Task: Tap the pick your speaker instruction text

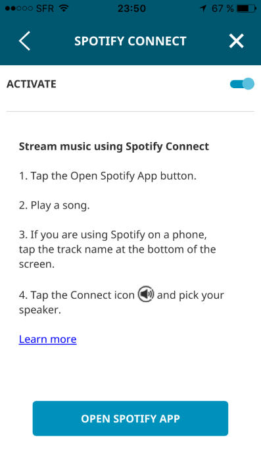Action: point(122,302)
